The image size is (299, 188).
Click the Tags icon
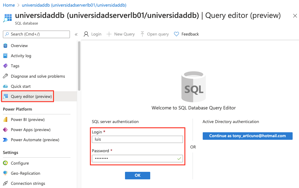coord(5,66)
